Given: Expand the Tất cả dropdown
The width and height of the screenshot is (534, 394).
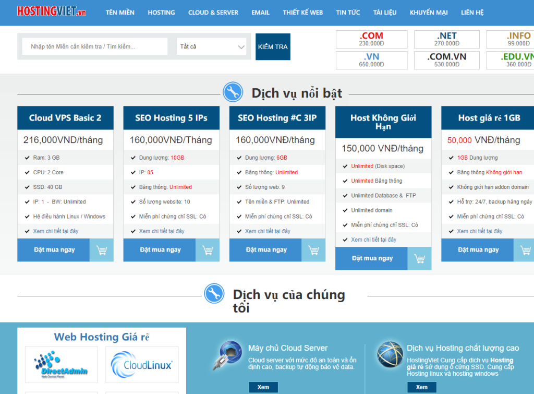Looking at the screenshot, I should 212,46.
